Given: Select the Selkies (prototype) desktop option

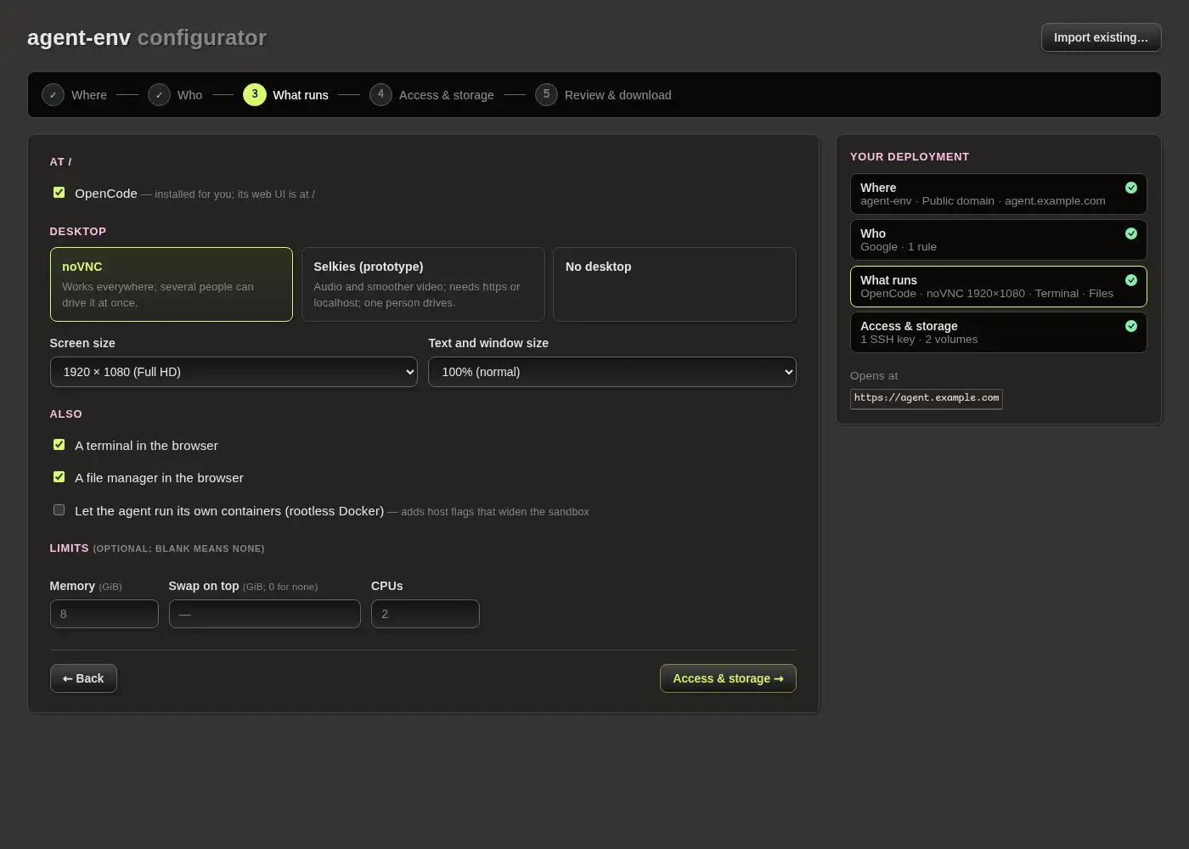Looking at the screenshot, I should point(423,284).
